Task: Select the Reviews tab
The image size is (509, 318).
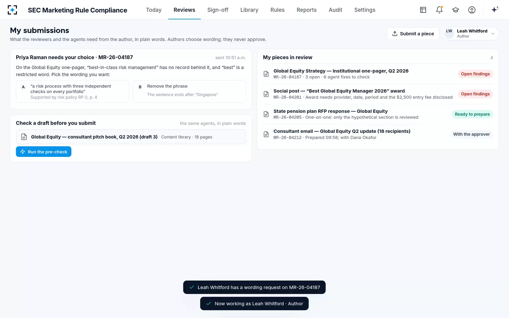Action: (x=184, y=10)
